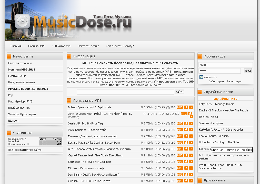Download Club mix - ВАЛЕРА Russian Electro
The height and width of the screenshot is (184, 260).
tap(186, 181)
